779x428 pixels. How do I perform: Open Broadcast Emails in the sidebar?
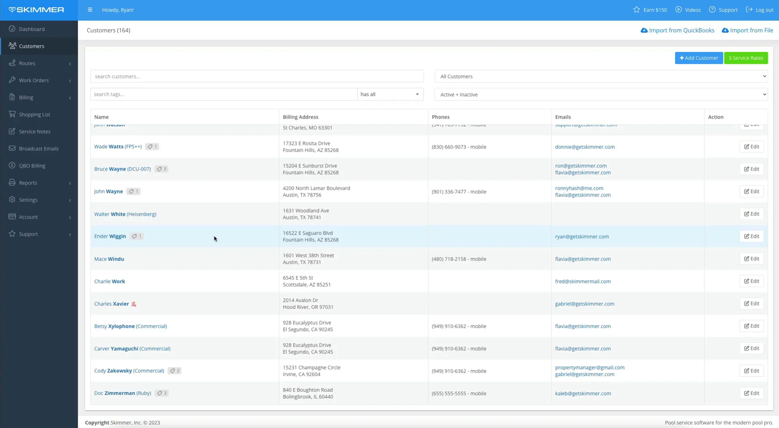click(39, 149)
